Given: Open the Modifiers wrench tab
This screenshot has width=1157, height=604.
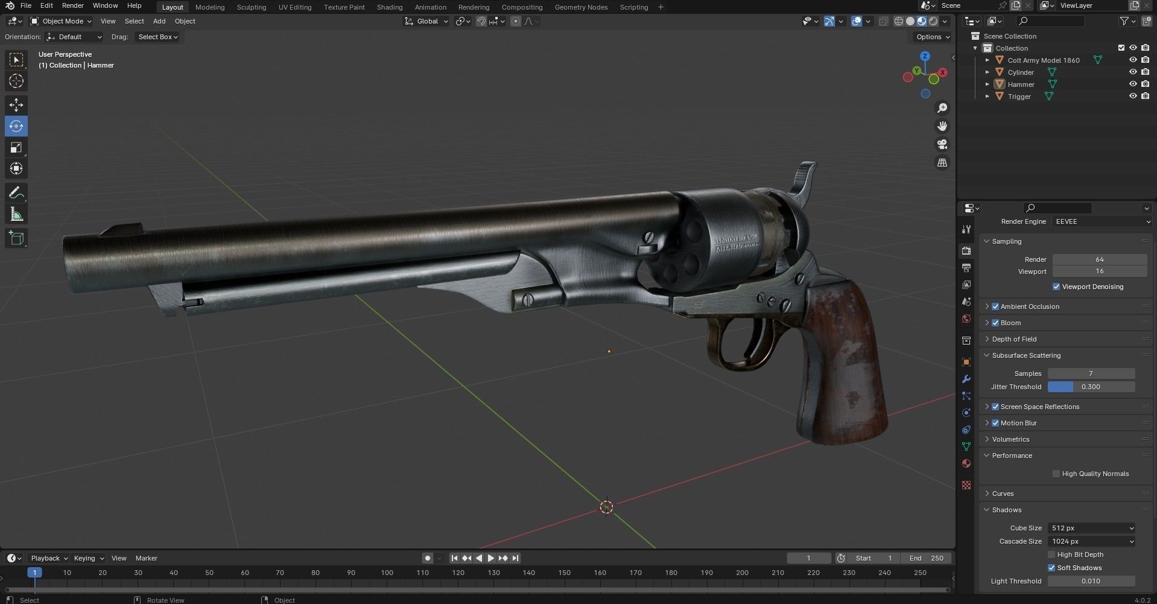Looking at the screenshot, I should tap(966, 379).
